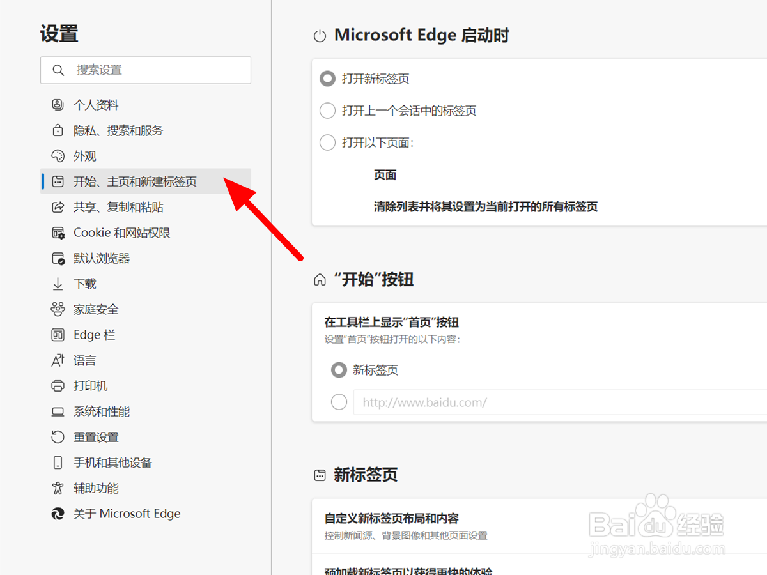Click the 语言 language icon

point(58,360)
